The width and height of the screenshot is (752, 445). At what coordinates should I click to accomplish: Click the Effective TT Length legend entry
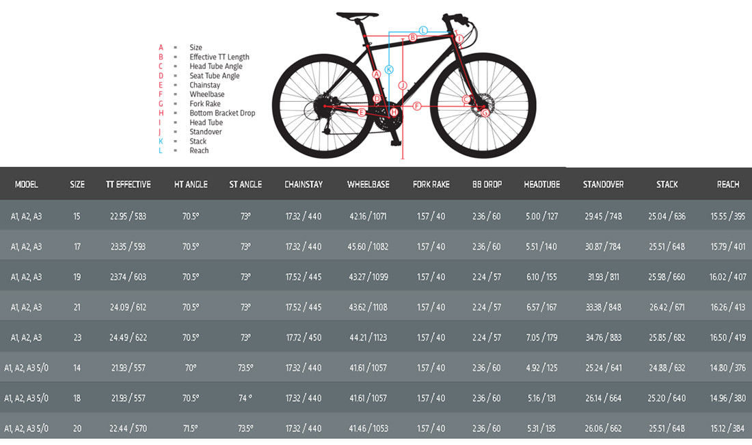pyautogui.click(x=219, y=57)
